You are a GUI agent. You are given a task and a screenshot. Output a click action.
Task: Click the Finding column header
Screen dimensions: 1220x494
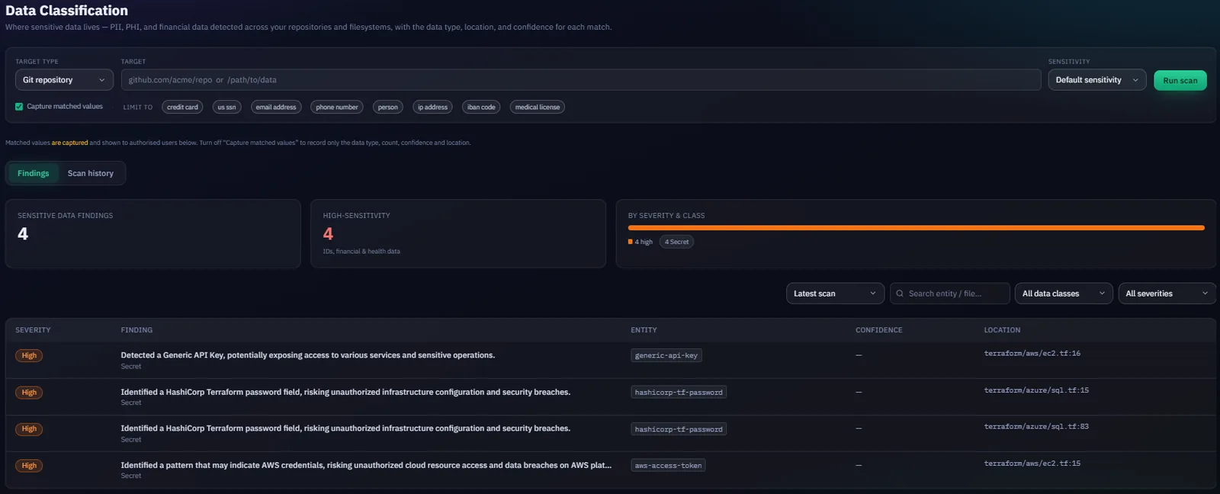point(136,330)
